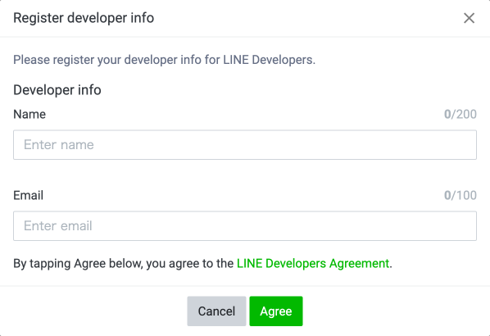
Task: Select the Name field label
Action: coord(29,115)
